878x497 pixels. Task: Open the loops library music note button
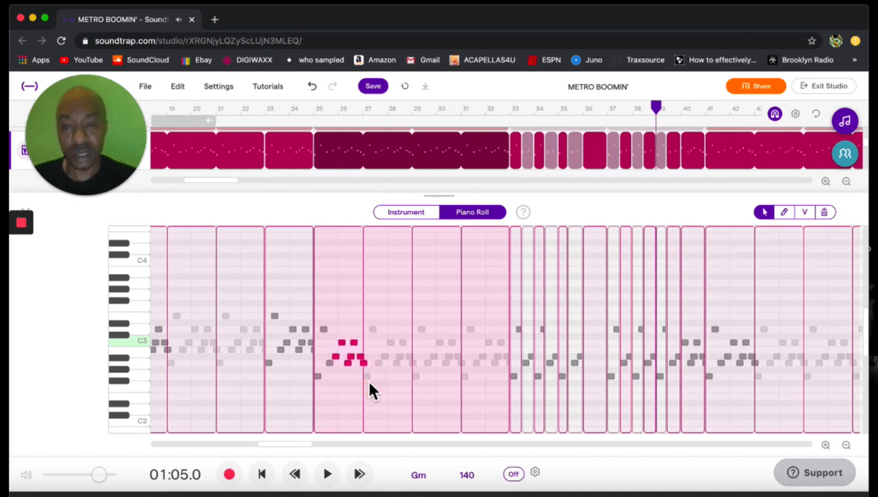[845, 121]
